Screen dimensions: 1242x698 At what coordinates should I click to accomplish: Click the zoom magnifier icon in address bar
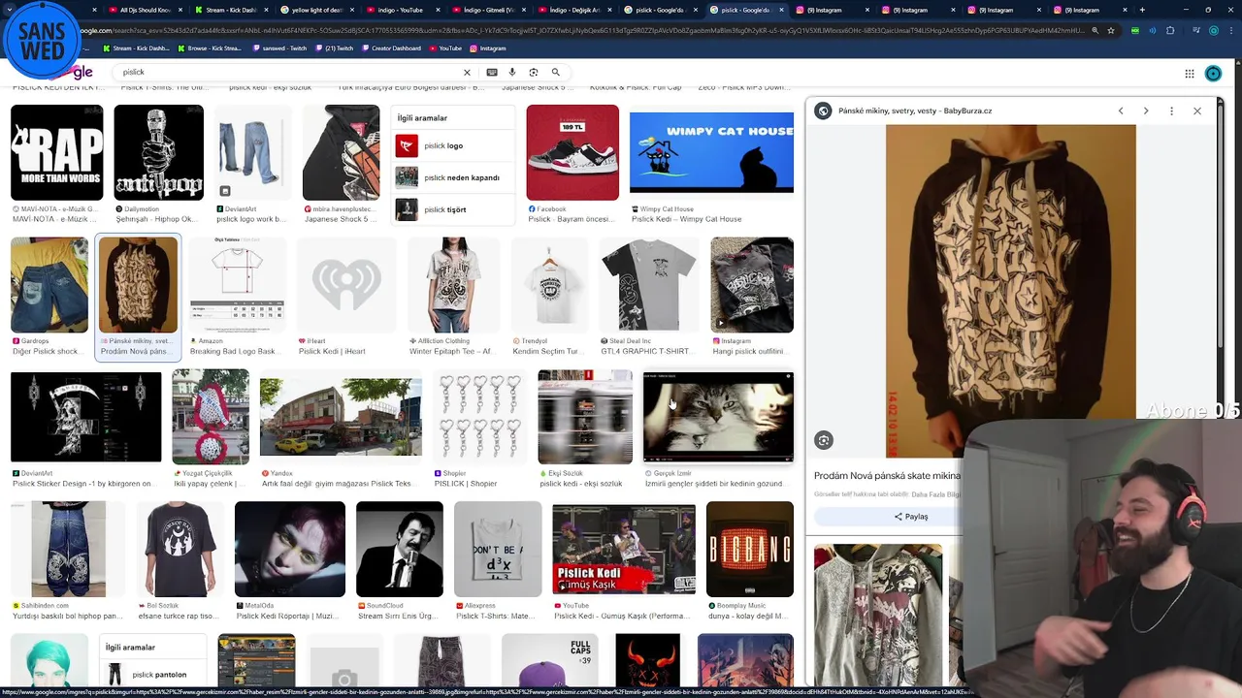pyautogui.click(x=1095, y=30)
